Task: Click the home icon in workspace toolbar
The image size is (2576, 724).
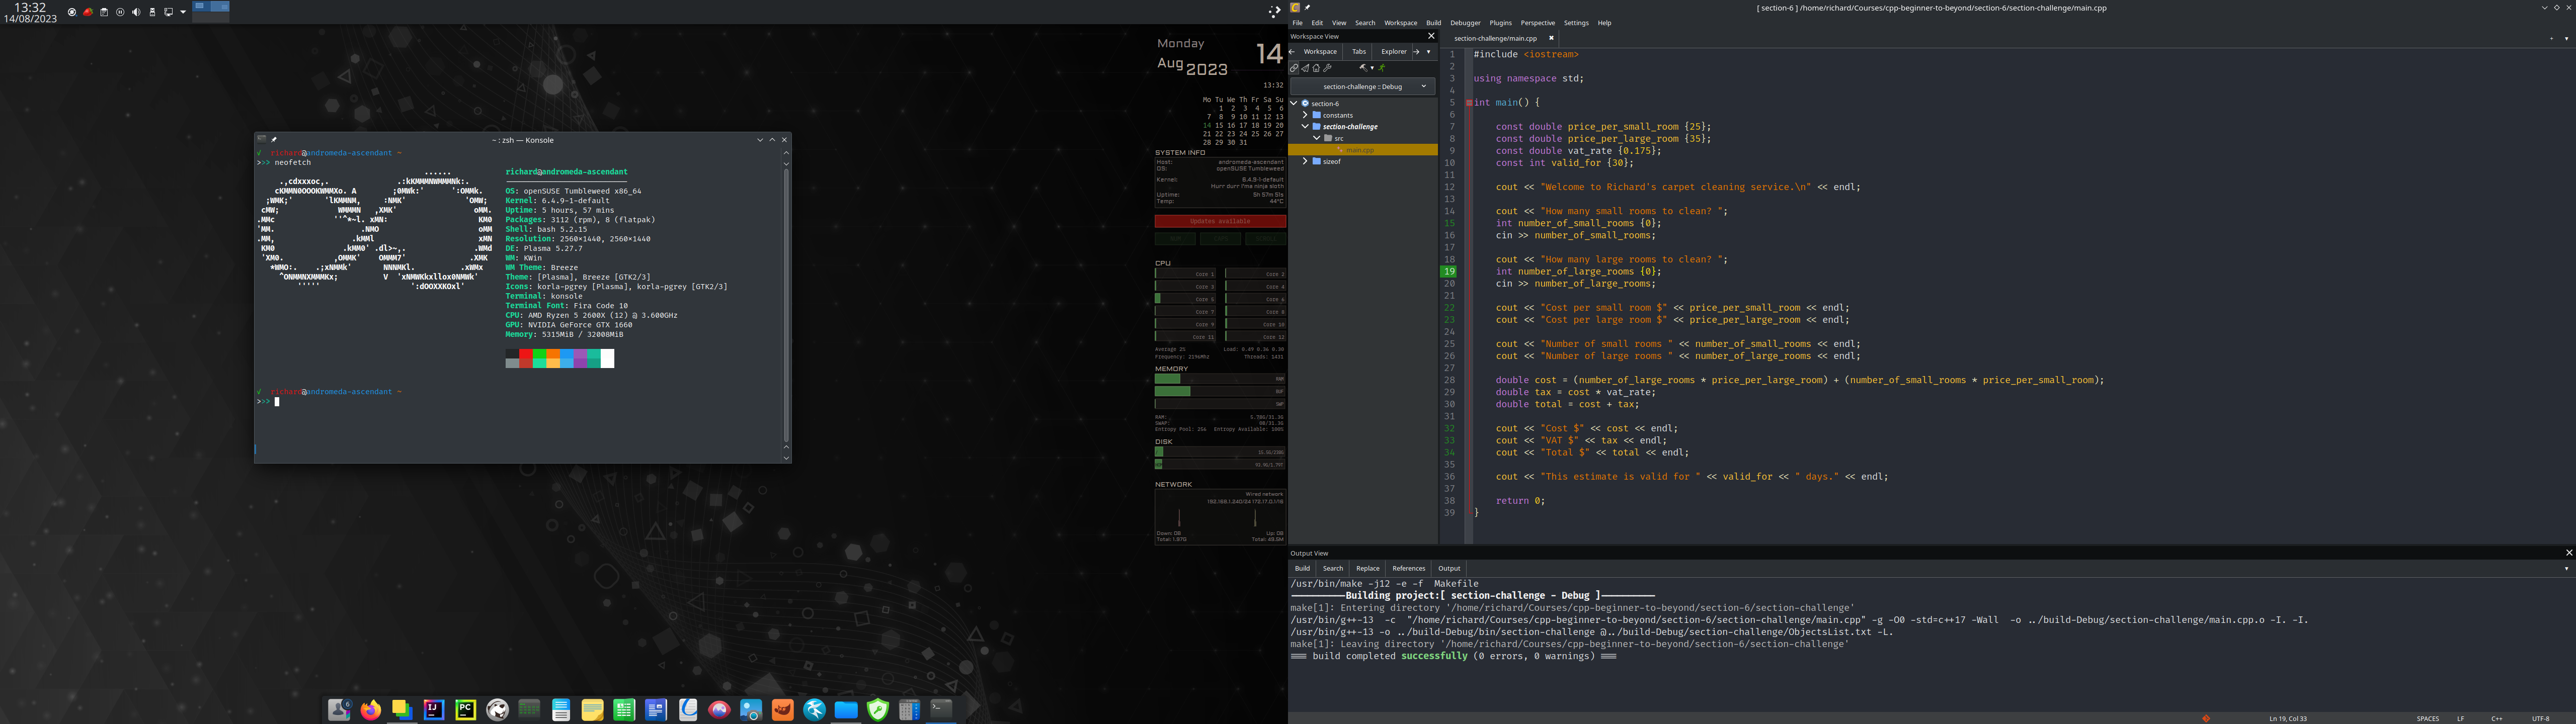Action: [x=1316, y=68]
